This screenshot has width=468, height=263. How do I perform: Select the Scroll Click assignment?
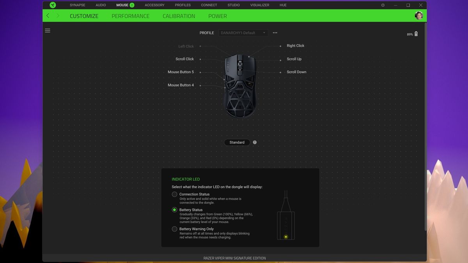[184, 59]
